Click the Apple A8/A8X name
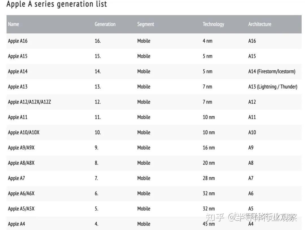Viewport: 305px width, 230px height. click(x=21, y=163)
